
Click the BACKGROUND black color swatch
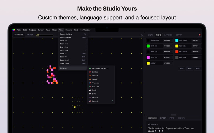click(148, 40)
